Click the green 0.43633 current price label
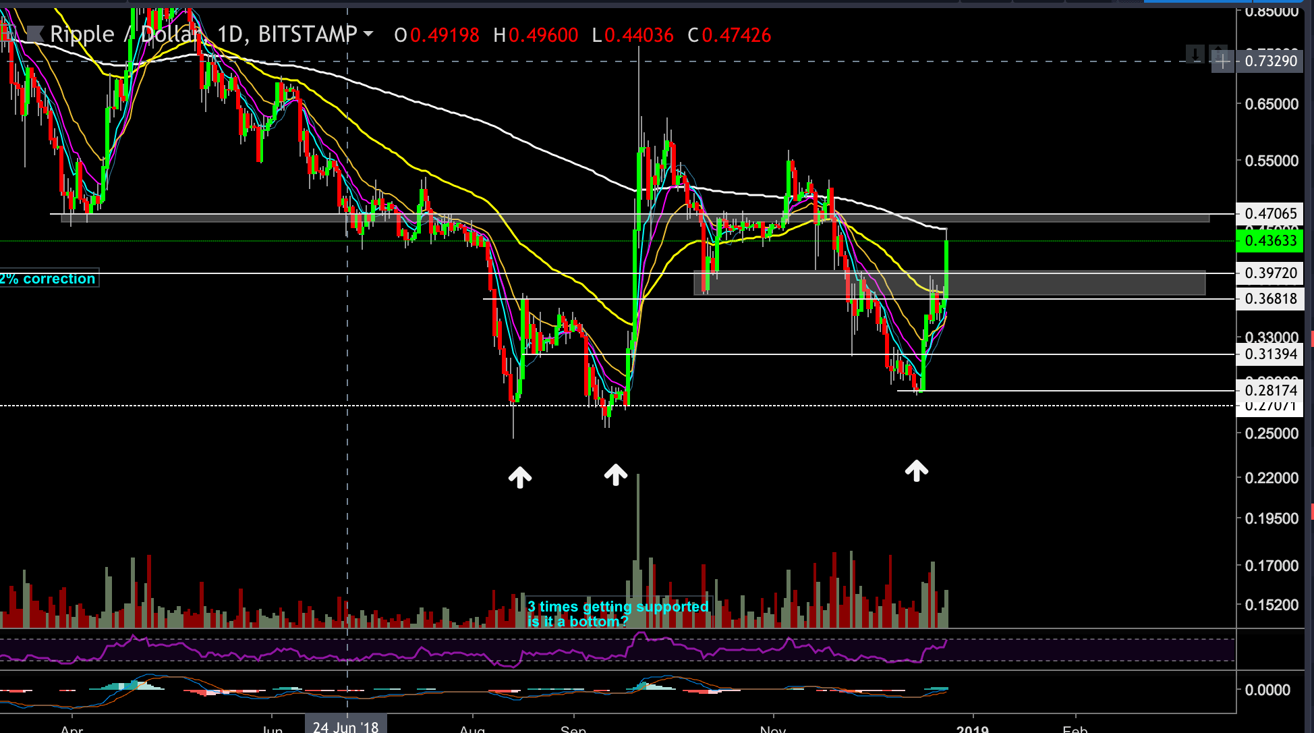Image resolution: width=1314 pixels, height=733 pixels. (x=1270, y=241)
